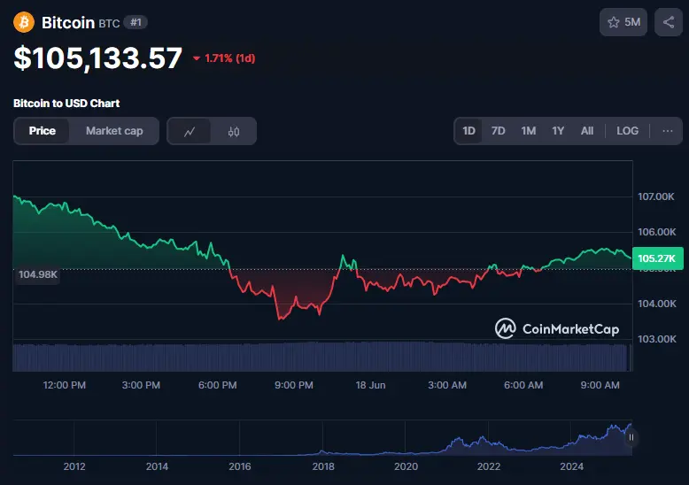The height and width of the screenshot is (485, 689).
Task: Click the timeline pause handle icon
Action: pyautogui.click(x=631, y=437)
